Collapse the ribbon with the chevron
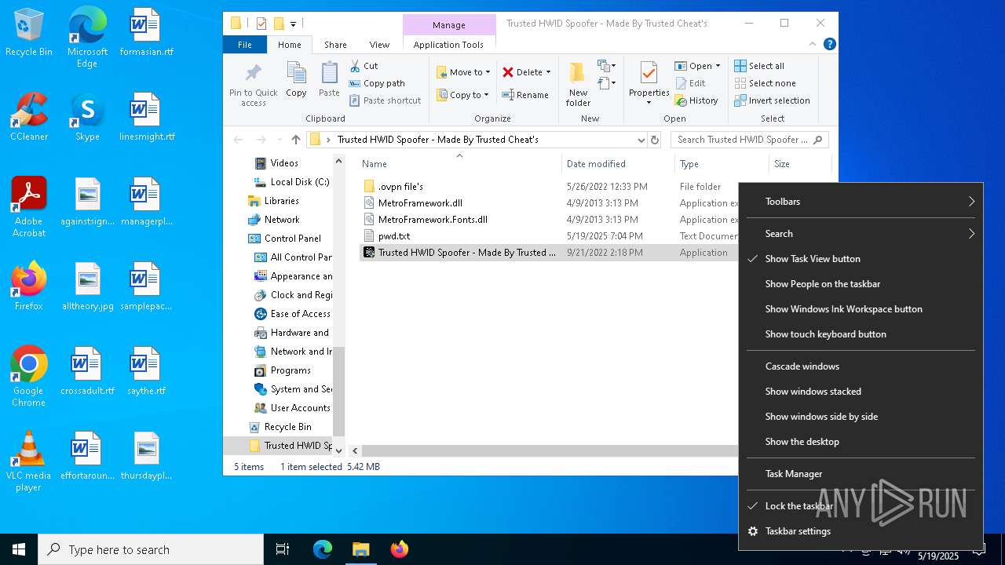1005x565 pixels. (813, 45)
